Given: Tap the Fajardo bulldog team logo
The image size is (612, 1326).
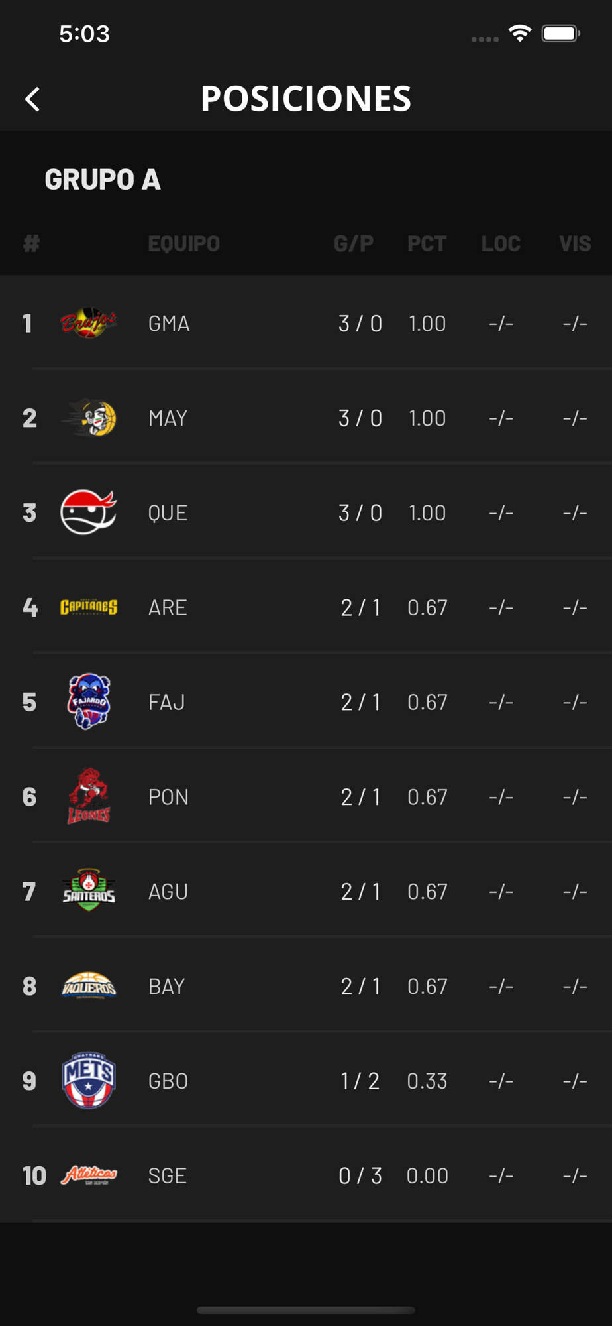Looking at the screenshot, I should click(88, 701).
